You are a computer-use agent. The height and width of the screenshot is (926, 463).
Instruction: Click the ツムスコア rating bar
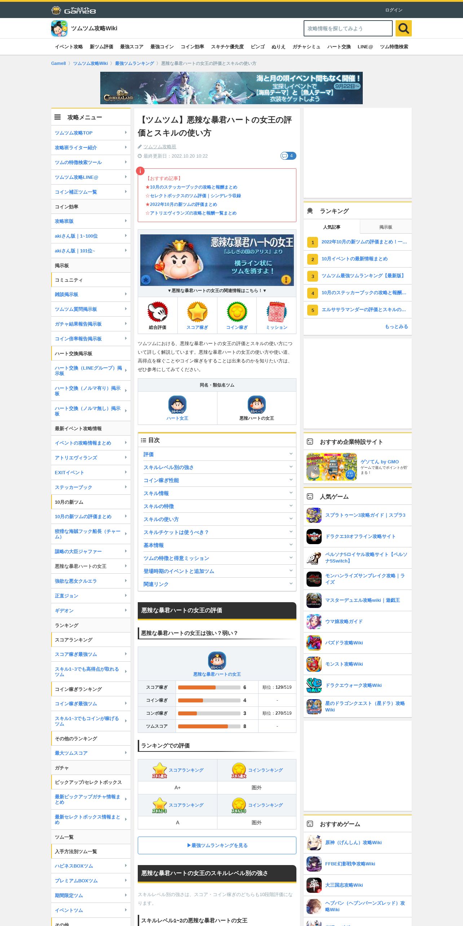pyautogui.click(x=209, y=726)
